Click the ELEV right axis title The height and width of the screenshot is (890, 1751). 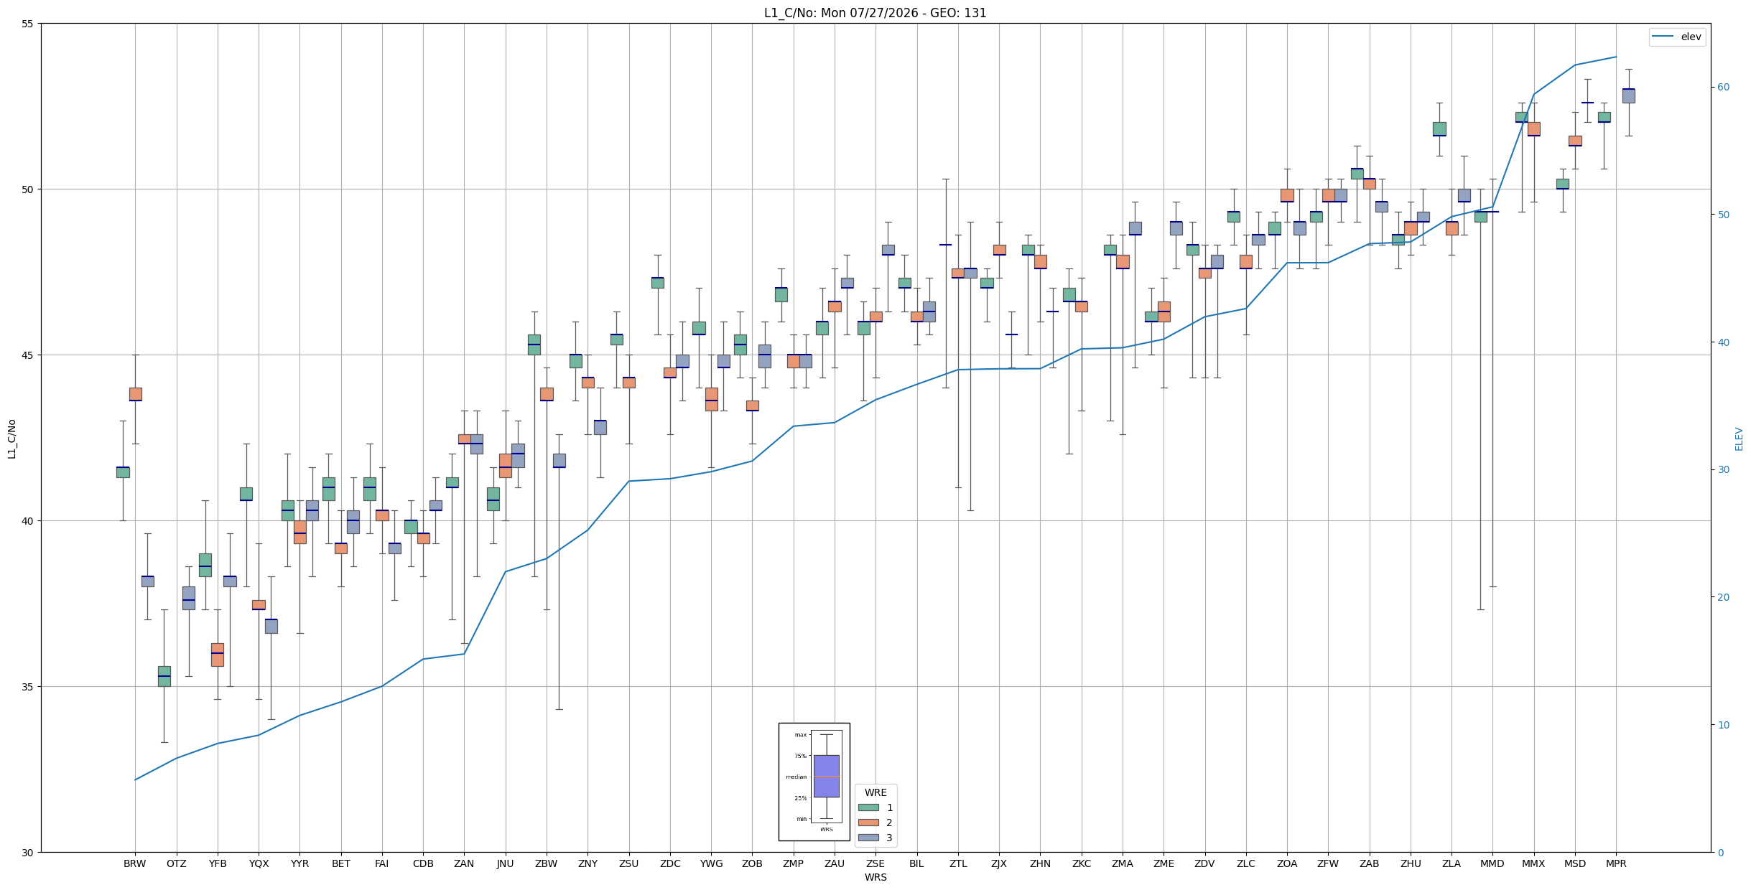pyautogui.click(x=1739, y=439)
